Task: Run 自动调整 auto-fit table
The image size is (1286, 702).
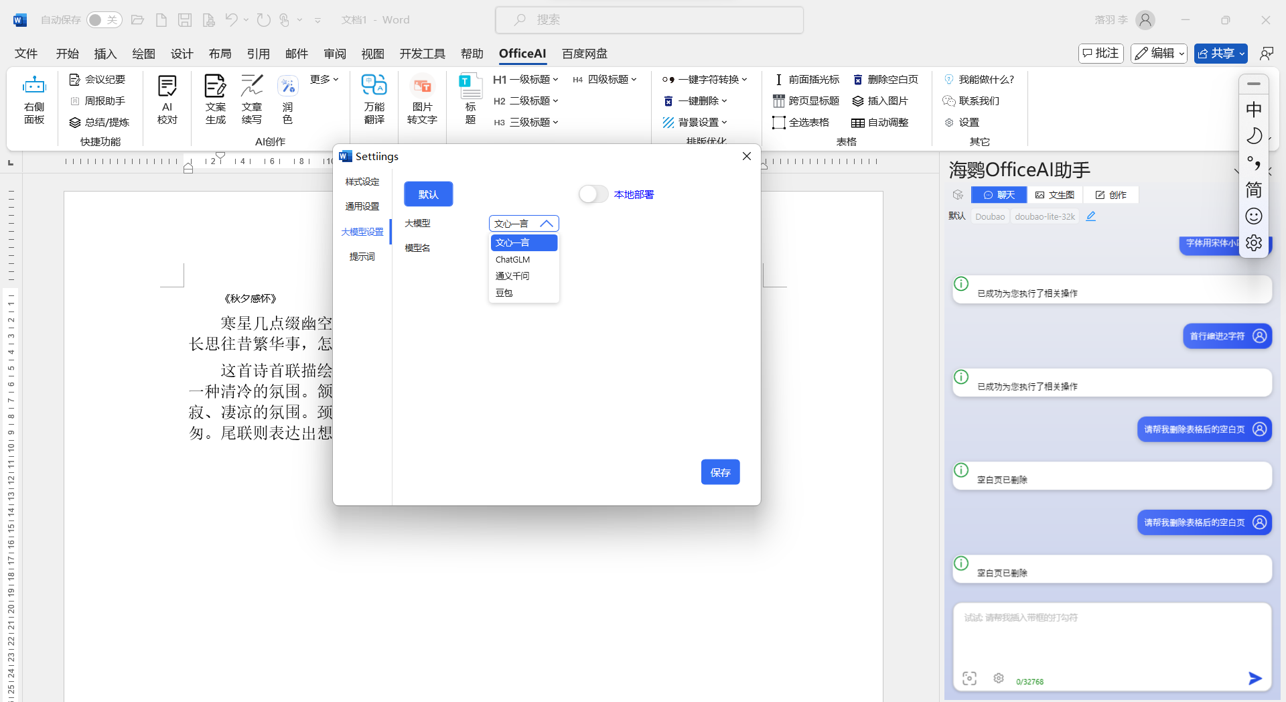Action: [880, 123]
